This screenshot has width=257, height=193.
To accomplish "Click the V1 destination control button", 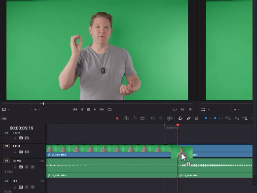I will 6,146.
